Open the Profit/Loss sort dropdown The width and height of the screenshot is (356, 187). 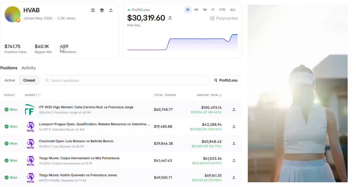[x=226, y=80]
